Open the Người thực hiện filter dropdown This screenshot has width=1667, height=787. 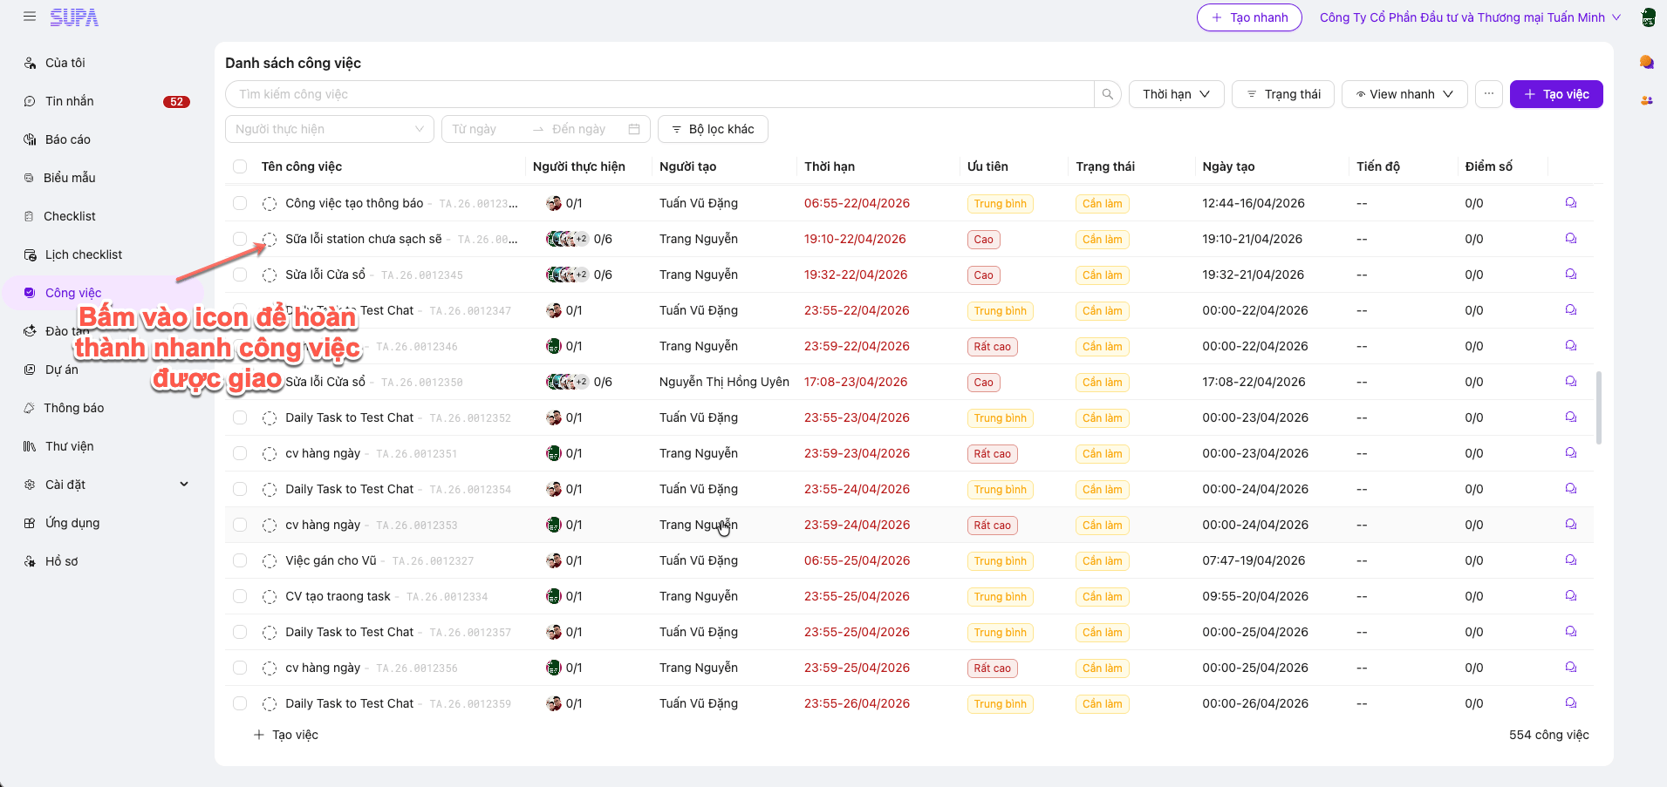(330, 129)
